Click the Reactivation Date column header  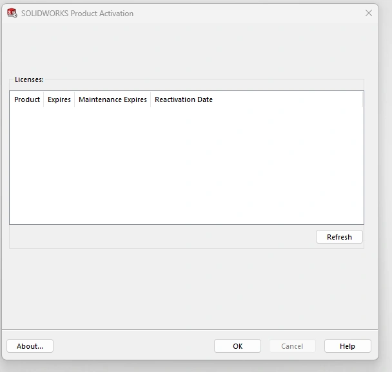pyautogui.click(x=257, y=99)
